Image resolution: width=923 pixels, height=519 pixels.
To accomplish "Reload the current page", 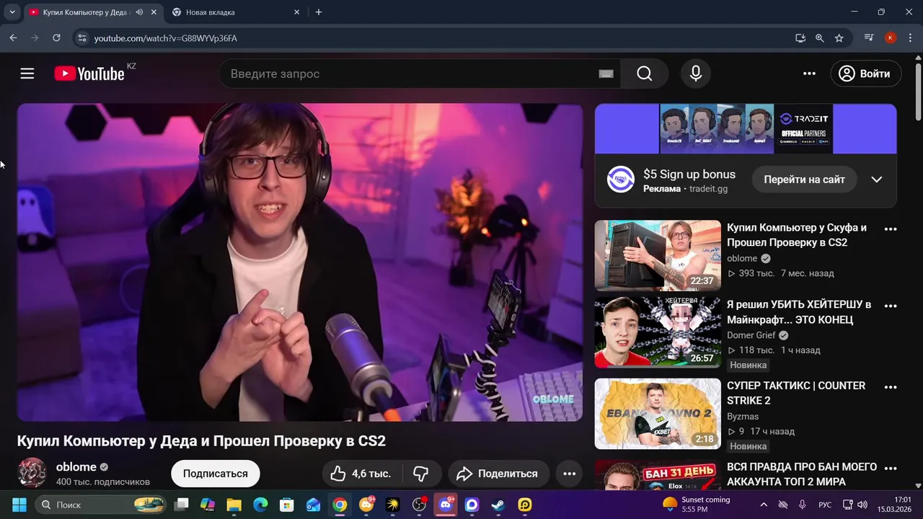I will click(x=56, y=37).
